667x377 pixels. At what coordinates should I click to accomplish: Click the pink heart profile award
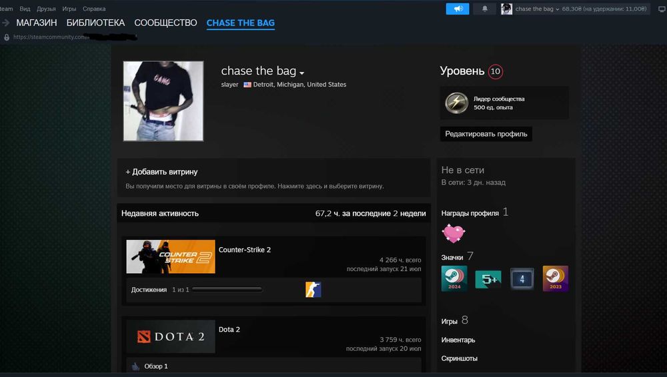coord(454,233)
